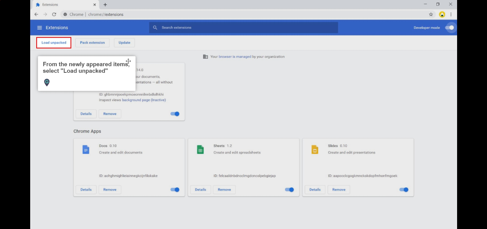Screen dimensions: 487x229
Task: Open Details for the Docs app
Action: point(86,190)
